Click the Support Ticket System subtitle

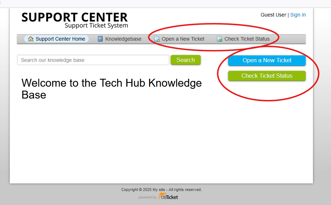(96, 26)
